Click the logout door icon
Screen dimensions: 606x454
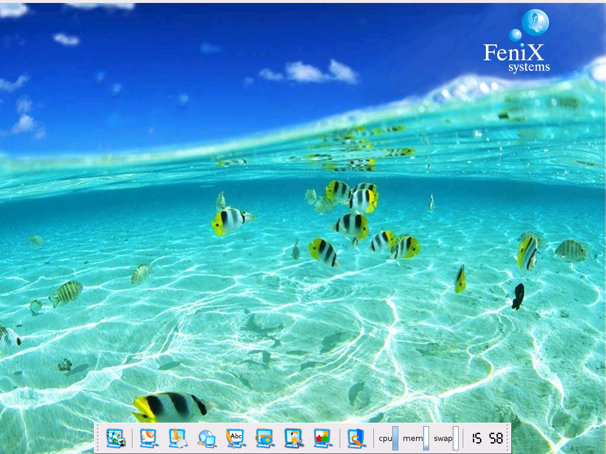(356, 438)
